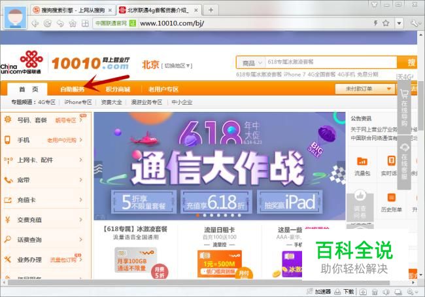
Task: Switch to the 北京联通4g套餐资费介绍 tab
Action: click(159, 10)
